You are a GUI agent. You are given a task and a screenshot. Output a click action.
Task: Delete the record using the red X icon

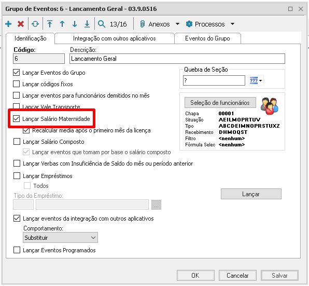tap(21, 24)
